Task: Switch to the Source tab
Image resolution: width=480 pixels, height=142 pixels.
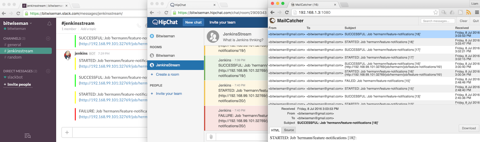Action: 289,130
